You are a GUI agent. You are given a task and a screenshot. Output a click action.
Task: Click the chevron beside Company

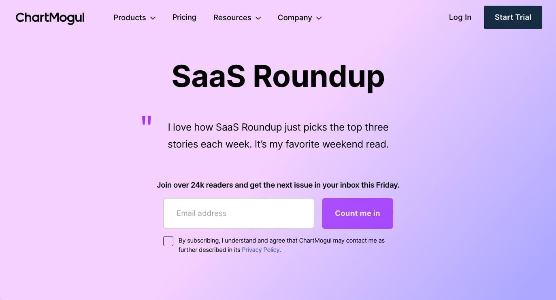click(319, 18)
